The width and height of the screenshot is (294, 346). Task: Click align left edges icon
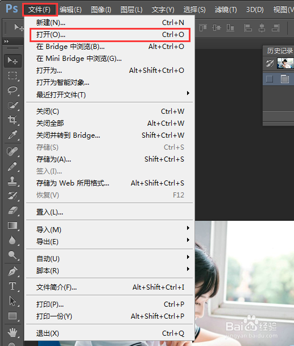248,28
